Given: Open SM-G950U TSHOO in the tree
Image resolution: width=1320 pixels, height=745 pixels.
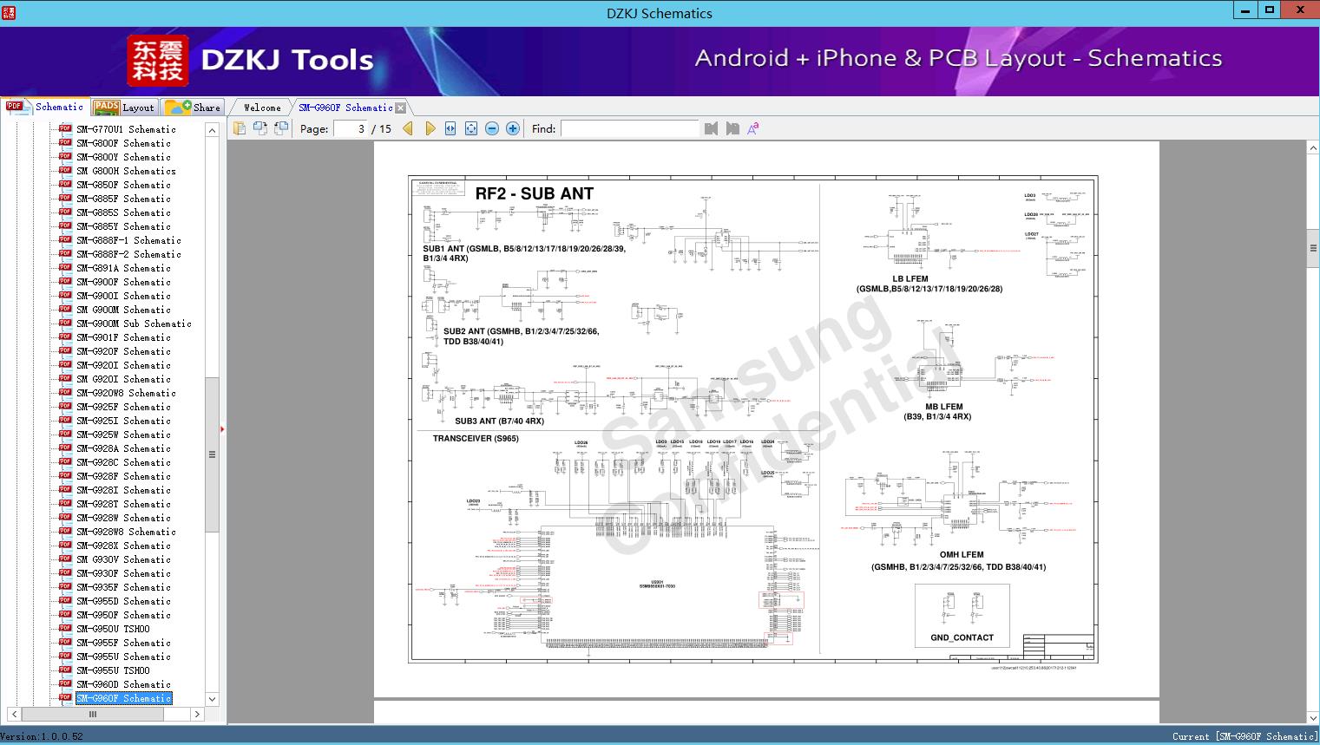Looking at the screenshot, I should [x=113, y=629].
